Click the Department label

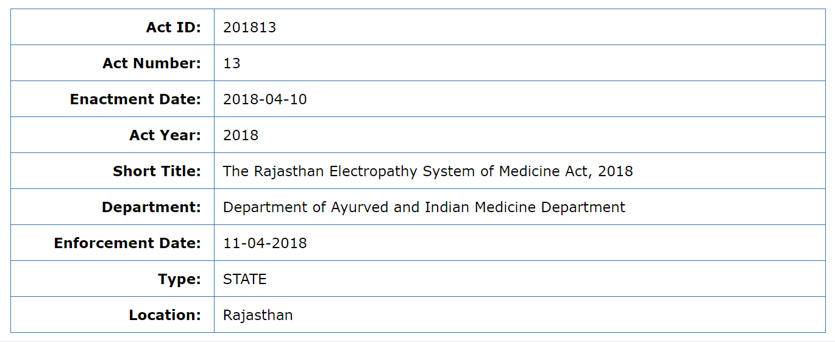pyautogui.click(x=151, y=207)
